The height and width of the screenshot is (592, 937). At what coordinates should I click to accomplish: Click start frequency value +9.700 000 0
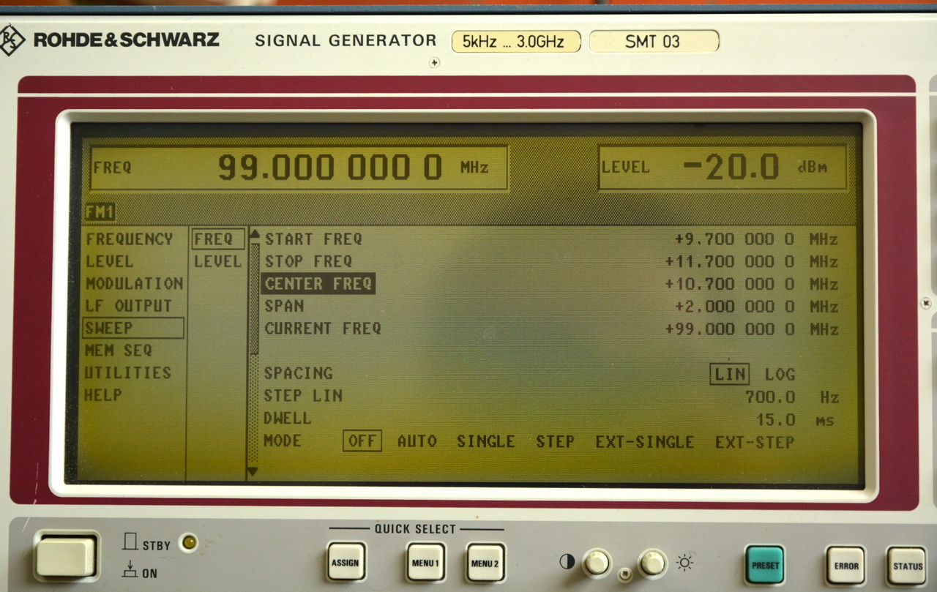point(734,239)
